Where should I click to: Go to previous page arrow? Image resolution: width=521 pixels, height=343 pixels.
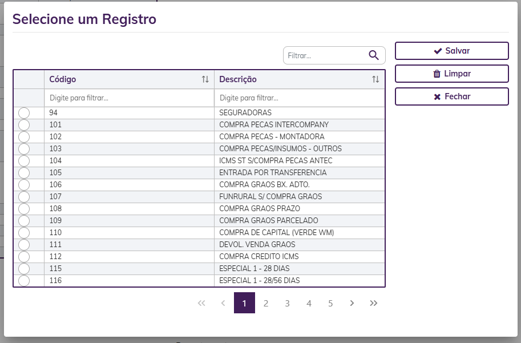(x=223, y=303)
